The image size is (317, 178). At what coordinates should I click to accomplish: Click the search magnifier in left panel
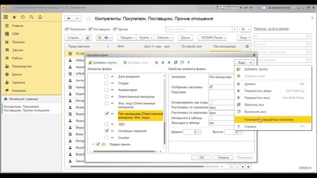tap(31, 17)
